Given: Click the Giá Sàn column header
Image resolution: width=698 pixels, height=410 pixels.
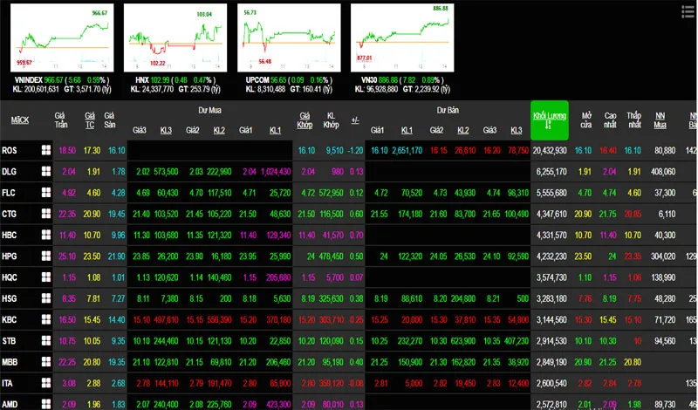Looking at the screenshot, I should (x=110, y=120).
